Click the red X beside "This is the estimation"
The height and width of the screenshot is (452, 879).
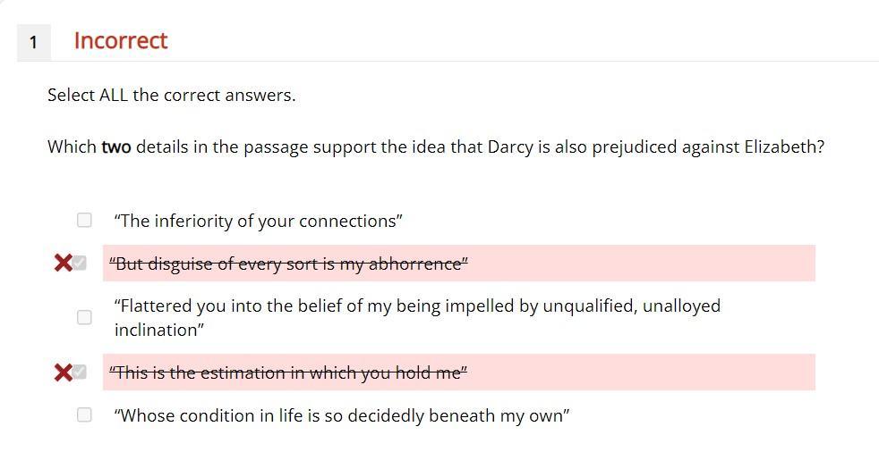63,372
